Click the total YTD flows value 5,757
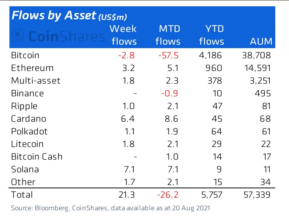Viewport: 289px width, 222px height. pyautogui.click(x=211, y=195)
